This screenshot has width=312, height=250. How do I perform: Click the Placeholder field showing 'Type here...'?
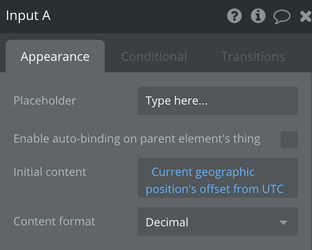[217, 101]
